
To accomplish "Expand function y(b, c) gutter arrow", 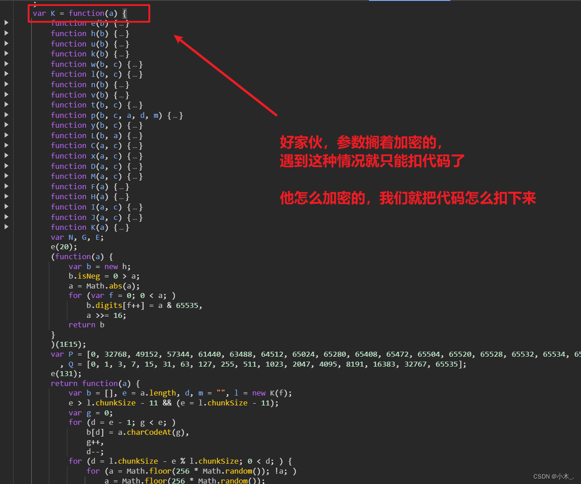I will [6, 125].
